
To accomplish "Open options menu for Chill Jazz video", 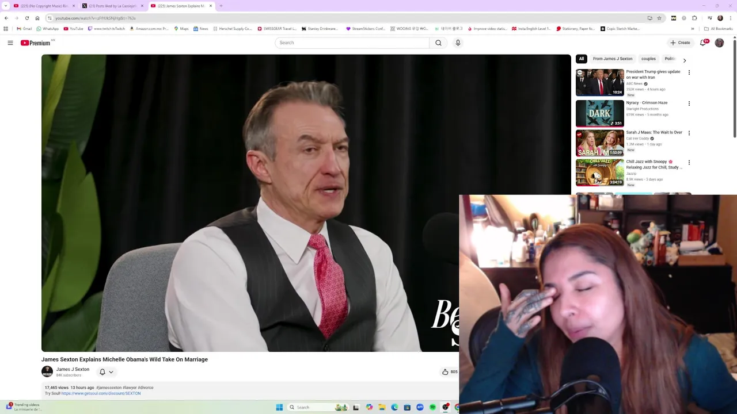I will click(x=689, y=163).
